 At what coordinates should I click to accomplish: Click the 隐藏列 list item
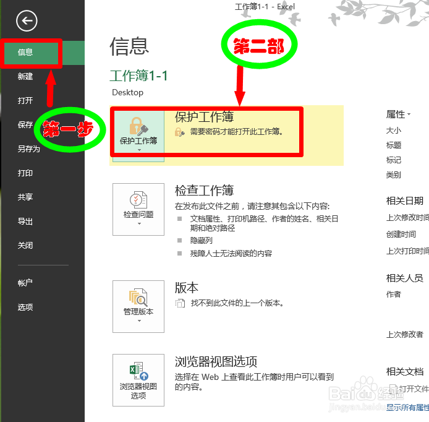[x=202, y=241]
